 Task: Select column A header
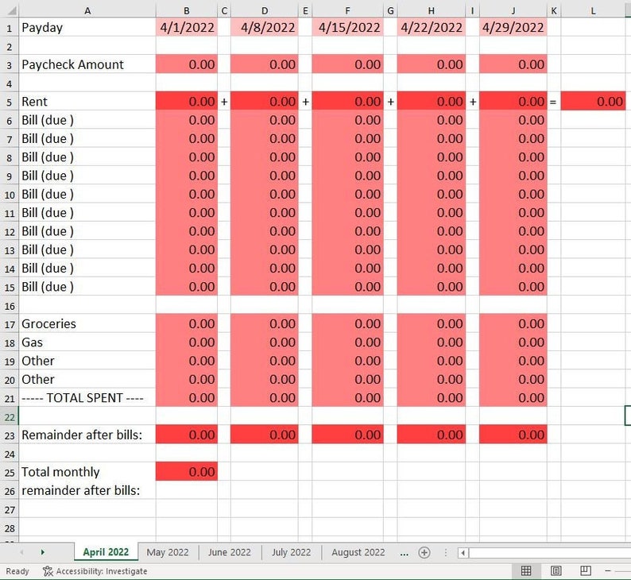tap(87, 11)
